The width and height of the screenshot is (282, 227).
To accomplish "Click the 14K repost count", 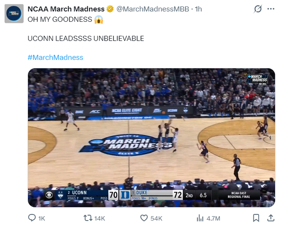I will [100, 218].
